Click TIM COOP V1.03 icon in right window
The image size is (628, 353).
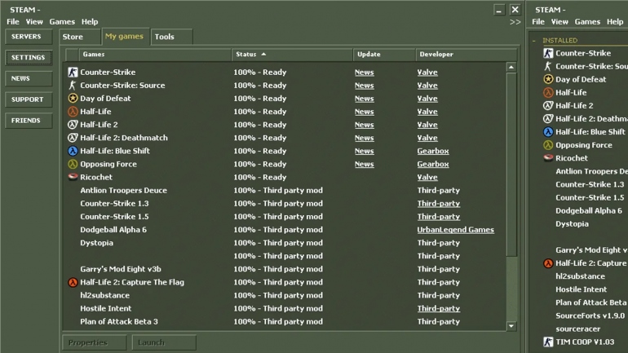click(x=548, y=342)
